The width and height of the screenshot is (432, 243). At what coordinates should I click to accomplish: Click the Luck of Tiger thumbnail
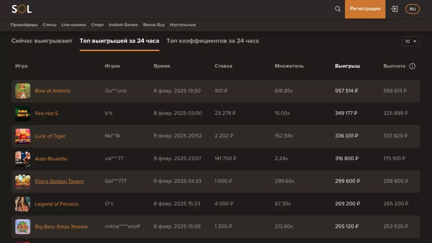(23, 136)
